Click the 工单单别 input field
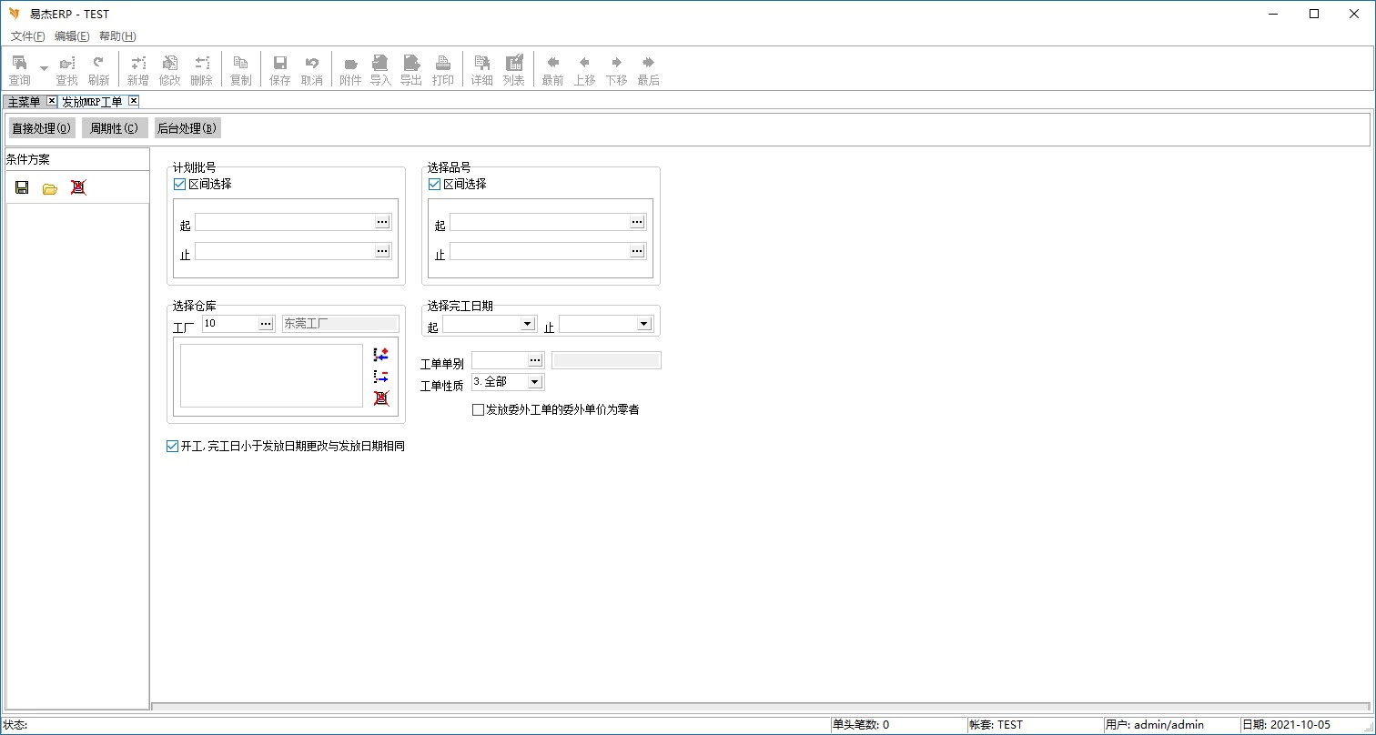 [x=499, y=360]
